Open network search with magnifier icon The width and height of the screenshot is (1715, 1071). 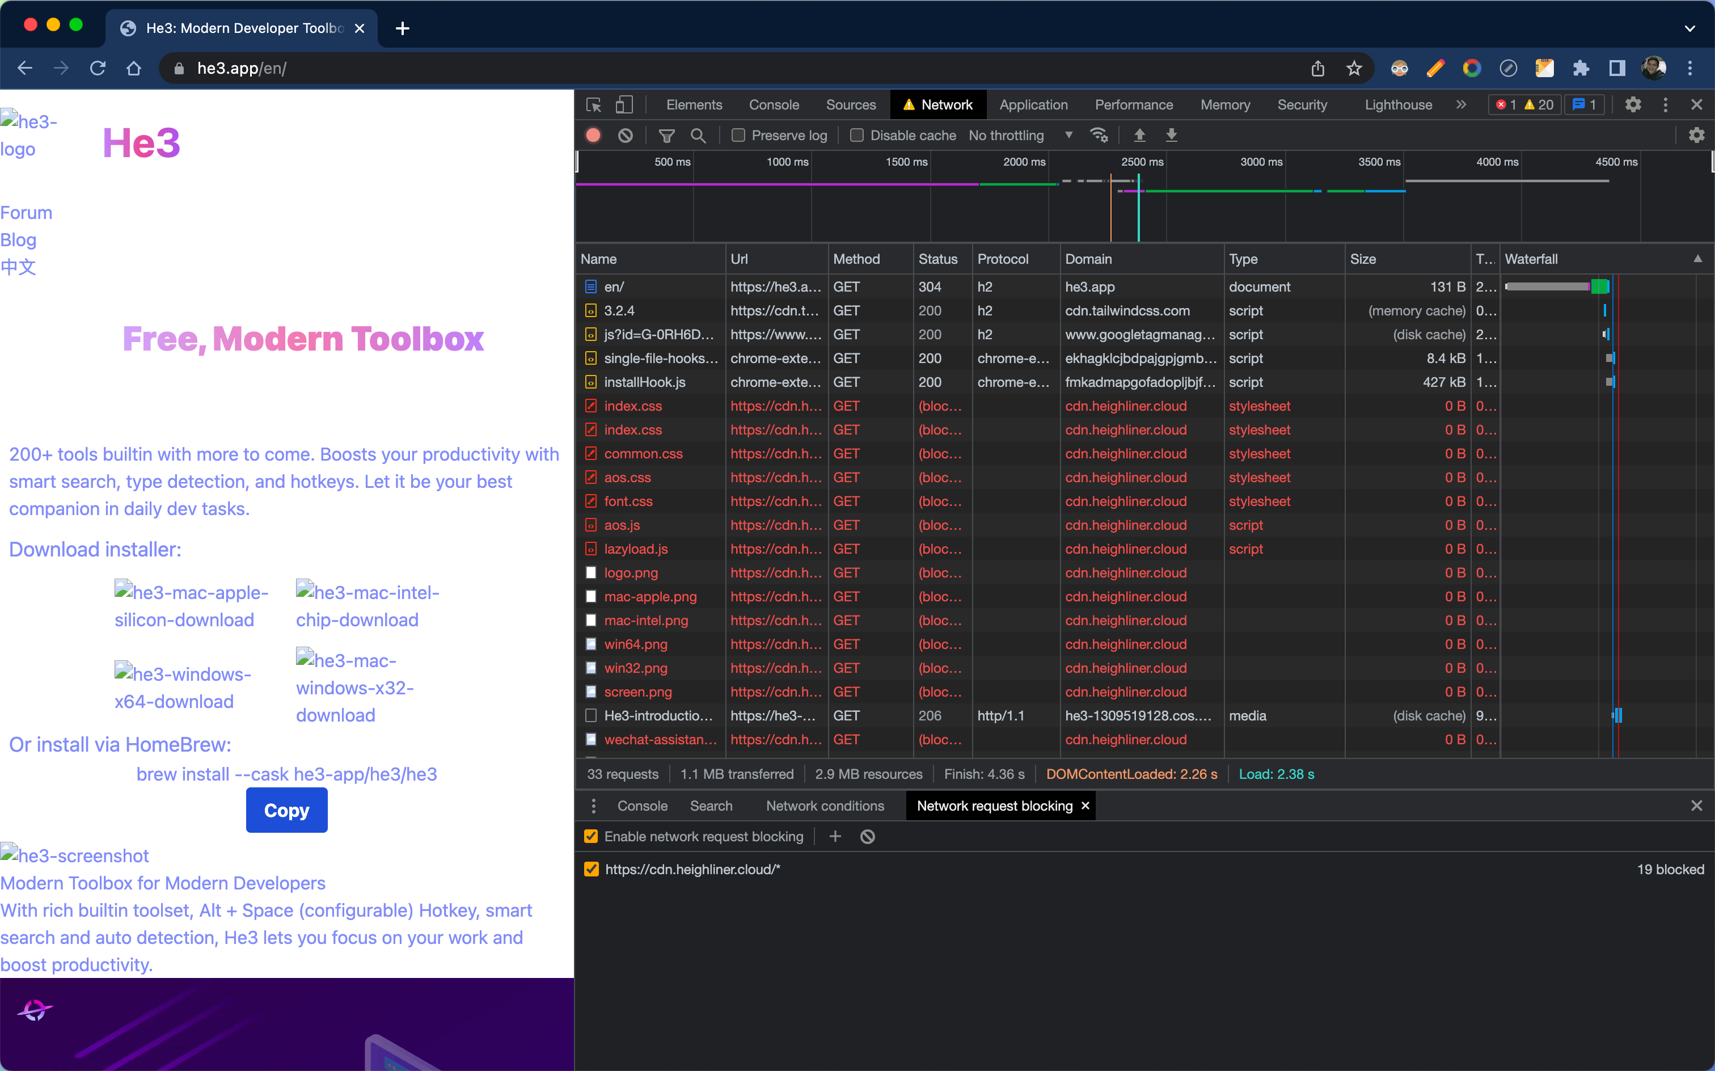[698, 135]
